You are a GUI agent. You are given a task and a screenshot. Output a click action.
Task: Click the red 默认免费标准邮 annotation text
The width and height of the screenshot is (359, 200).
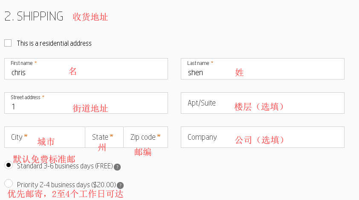(x=44, y=159)
